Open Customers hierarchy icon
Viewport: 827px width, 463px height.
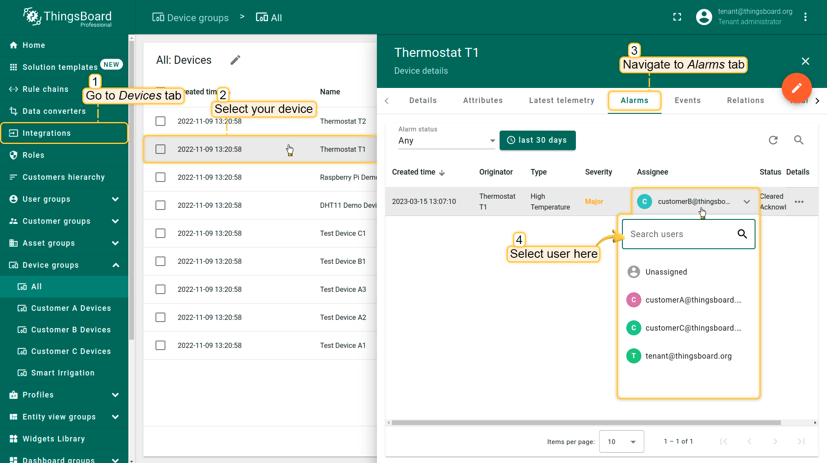(x=13, y=177)
